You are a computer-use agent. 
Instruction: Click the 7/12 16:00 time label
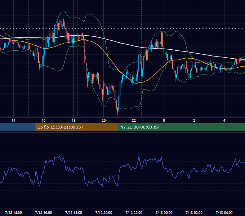(x=44, y=212)
